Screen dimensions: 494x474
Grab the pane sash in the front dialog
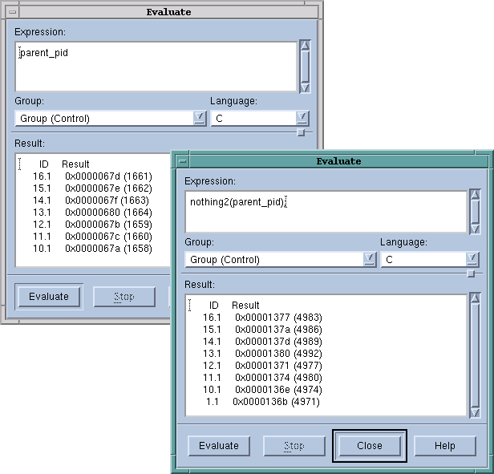point(471,273)
